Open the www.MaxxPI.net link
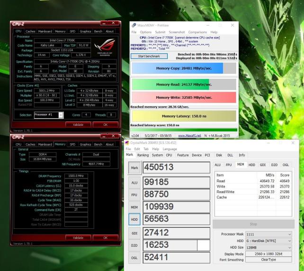Image resolution: width=304 pixels, height=271 pixels. pos(189,135)
